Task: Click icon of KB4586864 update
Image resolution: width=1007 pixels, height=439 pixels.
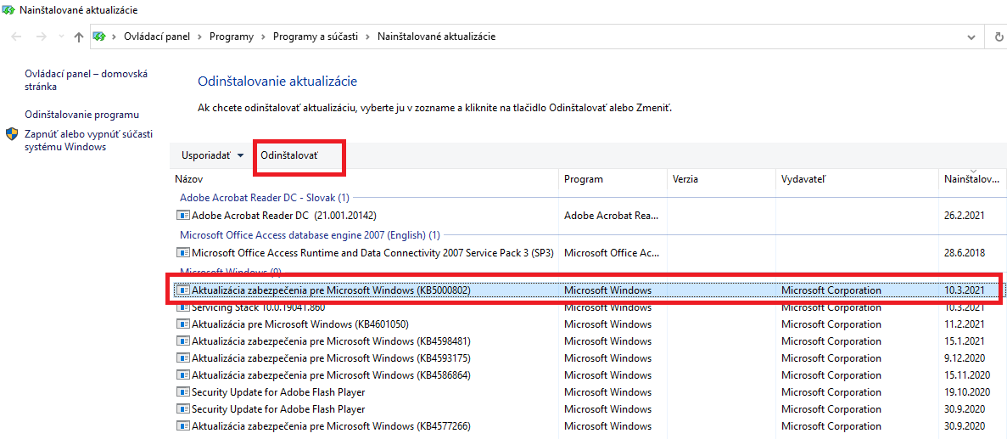Action: (183, 374)
